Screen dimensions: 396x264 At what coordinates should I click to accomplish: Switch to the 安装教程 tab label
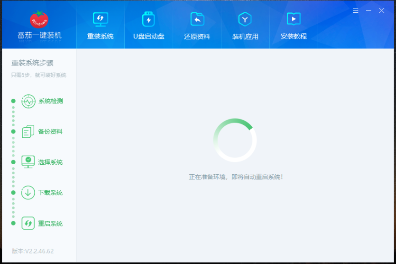tap(294, 37)
